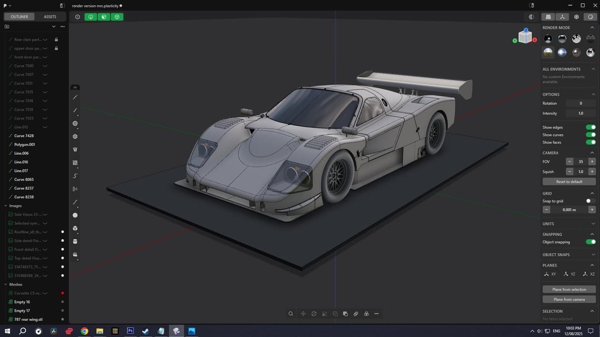This screenshot has width=600, height=337.
Task: Select the Outliner tab
Action: pyautogui.click(x=19, y=17)
